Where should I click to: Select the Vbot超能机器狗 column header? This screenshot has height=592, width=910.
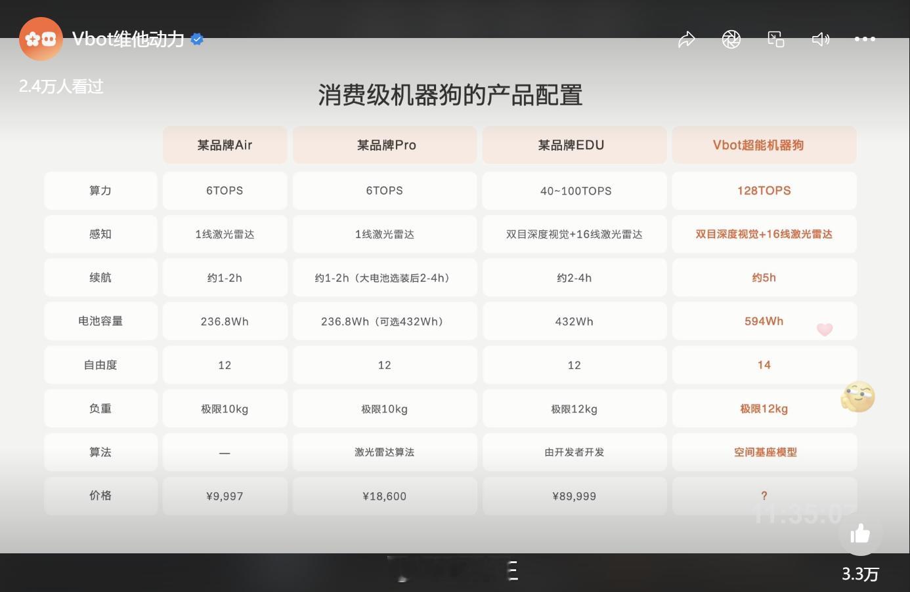point(764,145)
